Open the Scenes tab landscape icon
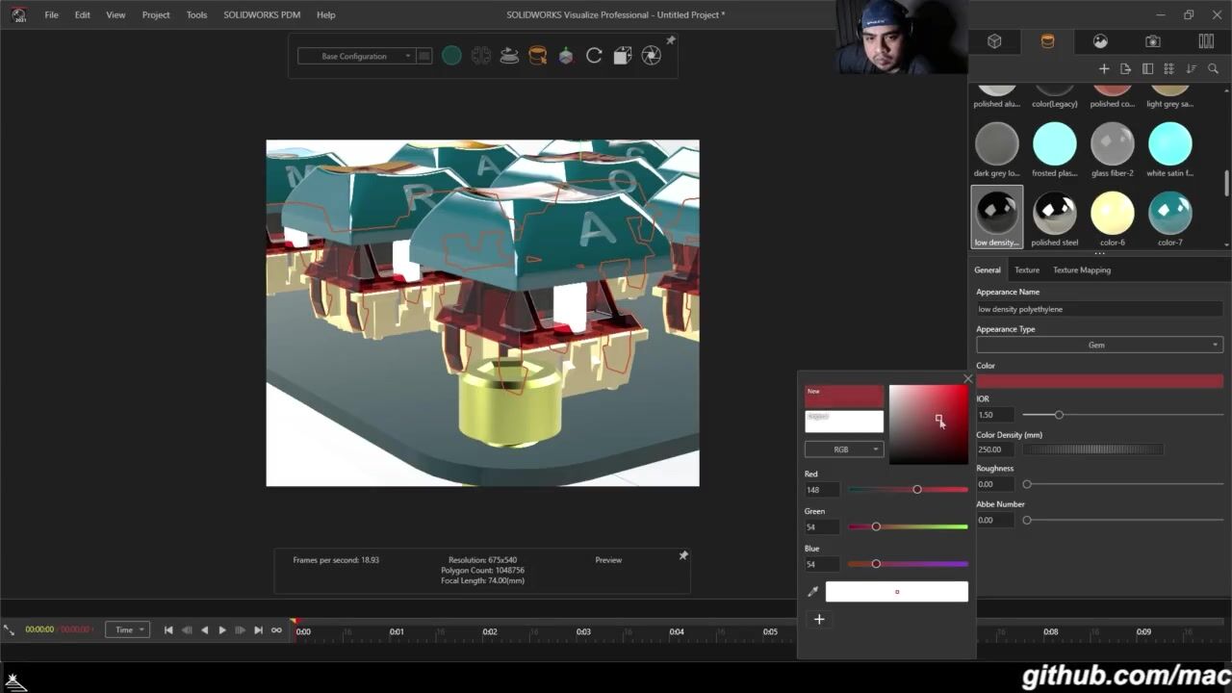This screenshot has height=693, width=1232. [1100, 41]
